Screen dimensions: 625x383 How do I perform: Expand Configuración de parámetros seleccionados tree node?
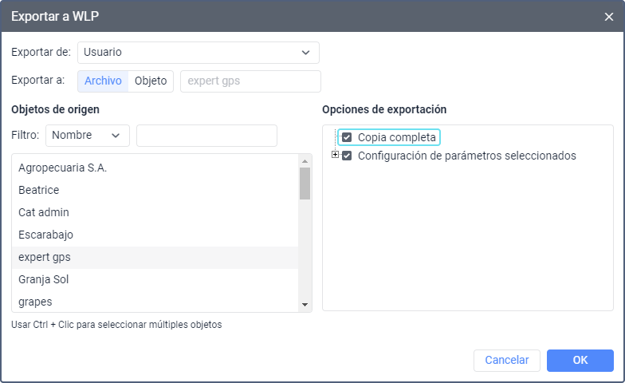click(x=335, y=155)
